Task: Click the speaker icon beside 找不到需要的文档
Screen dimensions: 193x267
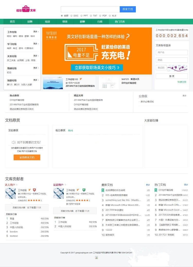Action: coord(14,142)
